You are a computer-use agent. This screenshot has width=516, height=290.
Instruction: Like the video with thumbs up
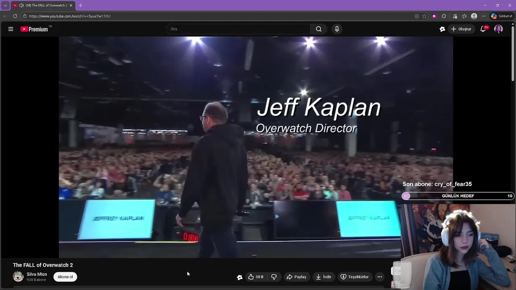(256, 277)
